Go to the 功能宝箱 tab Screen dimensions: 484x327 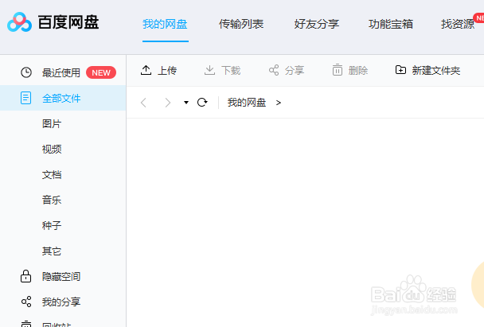[391, 24]
